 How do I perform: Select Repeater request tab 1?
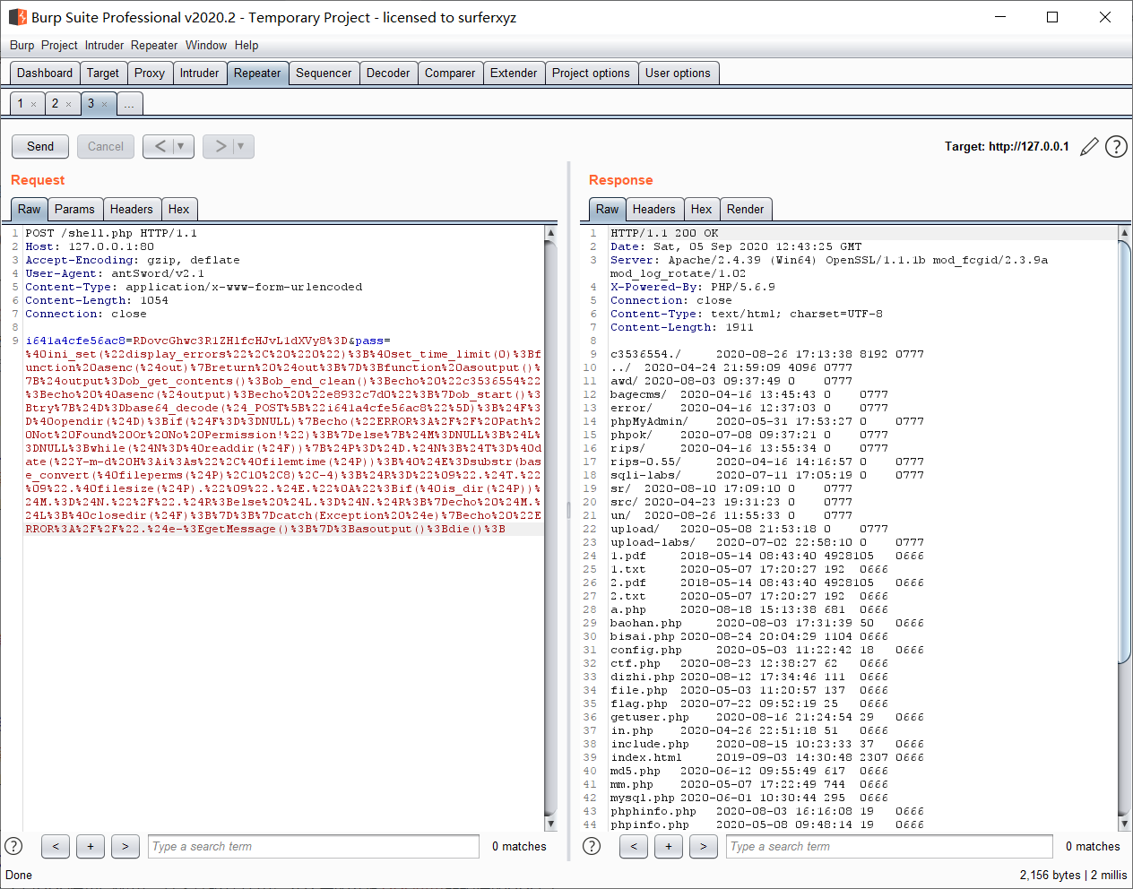21,104
